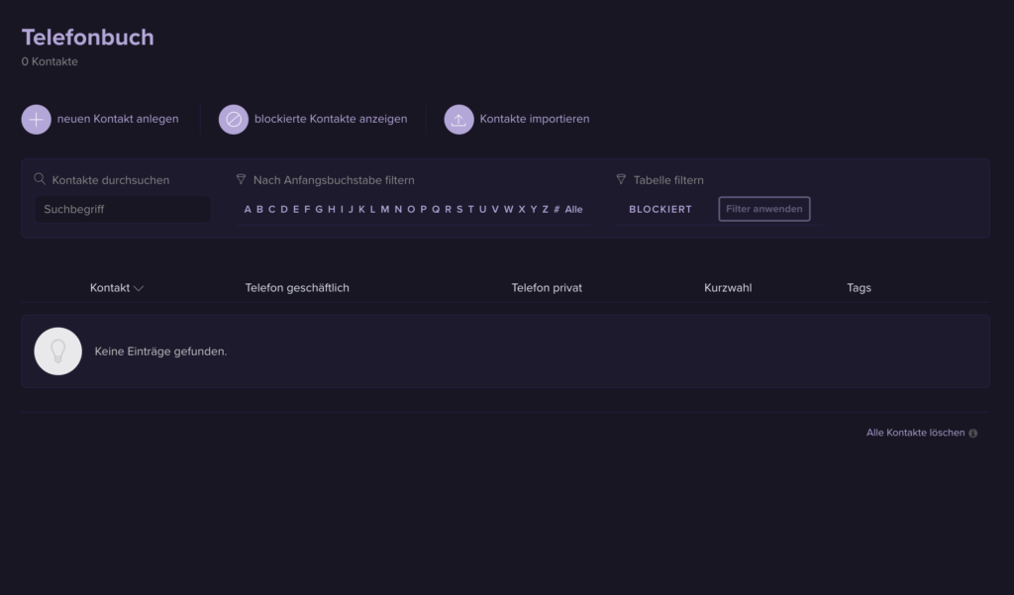Click the lightbulb icon in the empty list
This screenshot has height=595, width=1014.
point(57,350)
